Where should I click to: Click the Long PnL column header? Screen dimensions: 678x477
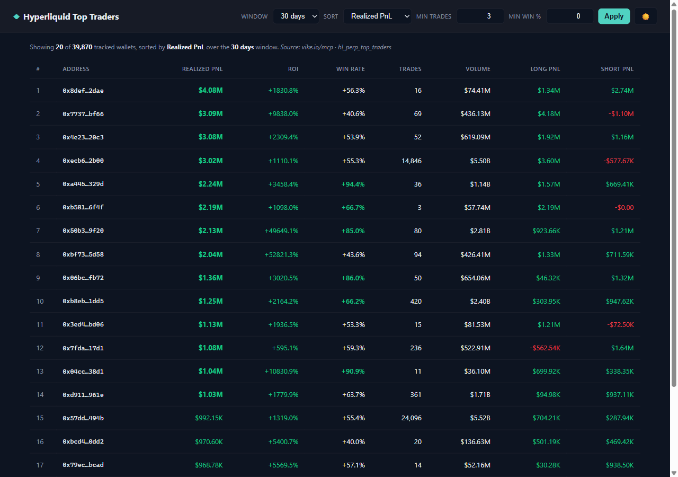click(545, 69)
